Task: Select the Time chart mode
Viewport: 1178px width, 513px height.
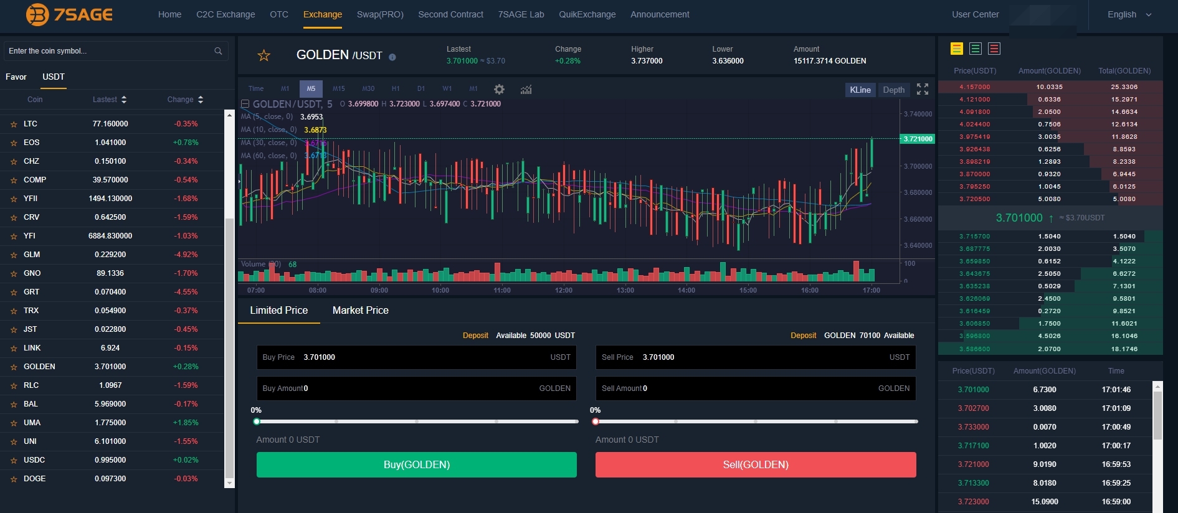Action: pyautogui.click(x=256, y=89)
